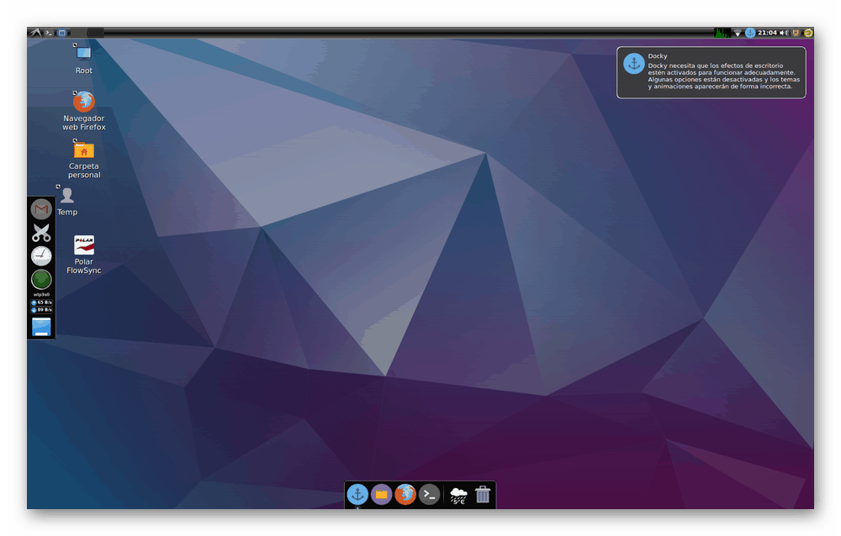Launch Firefox from the bottom dock
This screenshot has width=841, height=536.
405,494
